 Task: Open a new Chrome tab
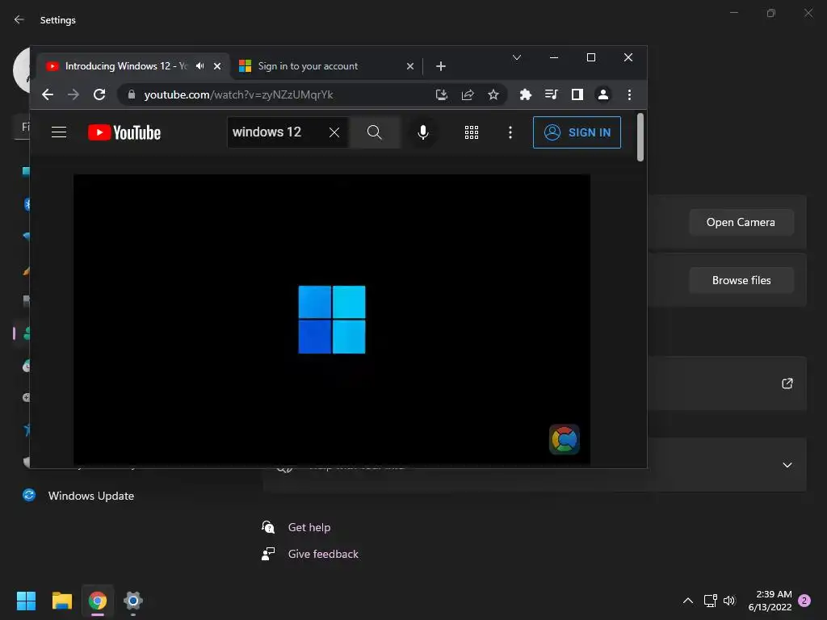(x=441, y=66)
